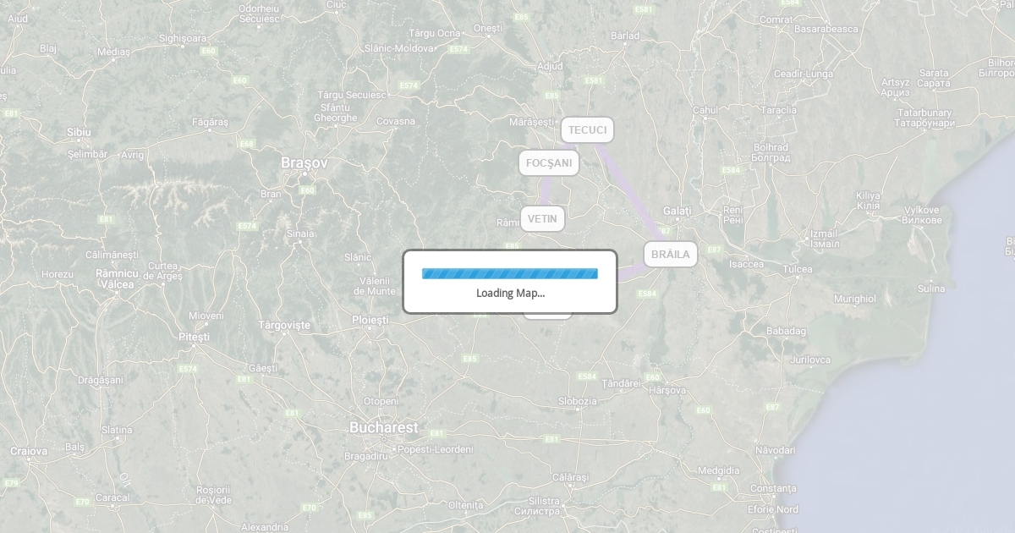Image resolution: width=1015 pixels, height=533 pixels.
Task: Click the E574 shield near Slănic-Moldova
Action: (x=458, y=49)
